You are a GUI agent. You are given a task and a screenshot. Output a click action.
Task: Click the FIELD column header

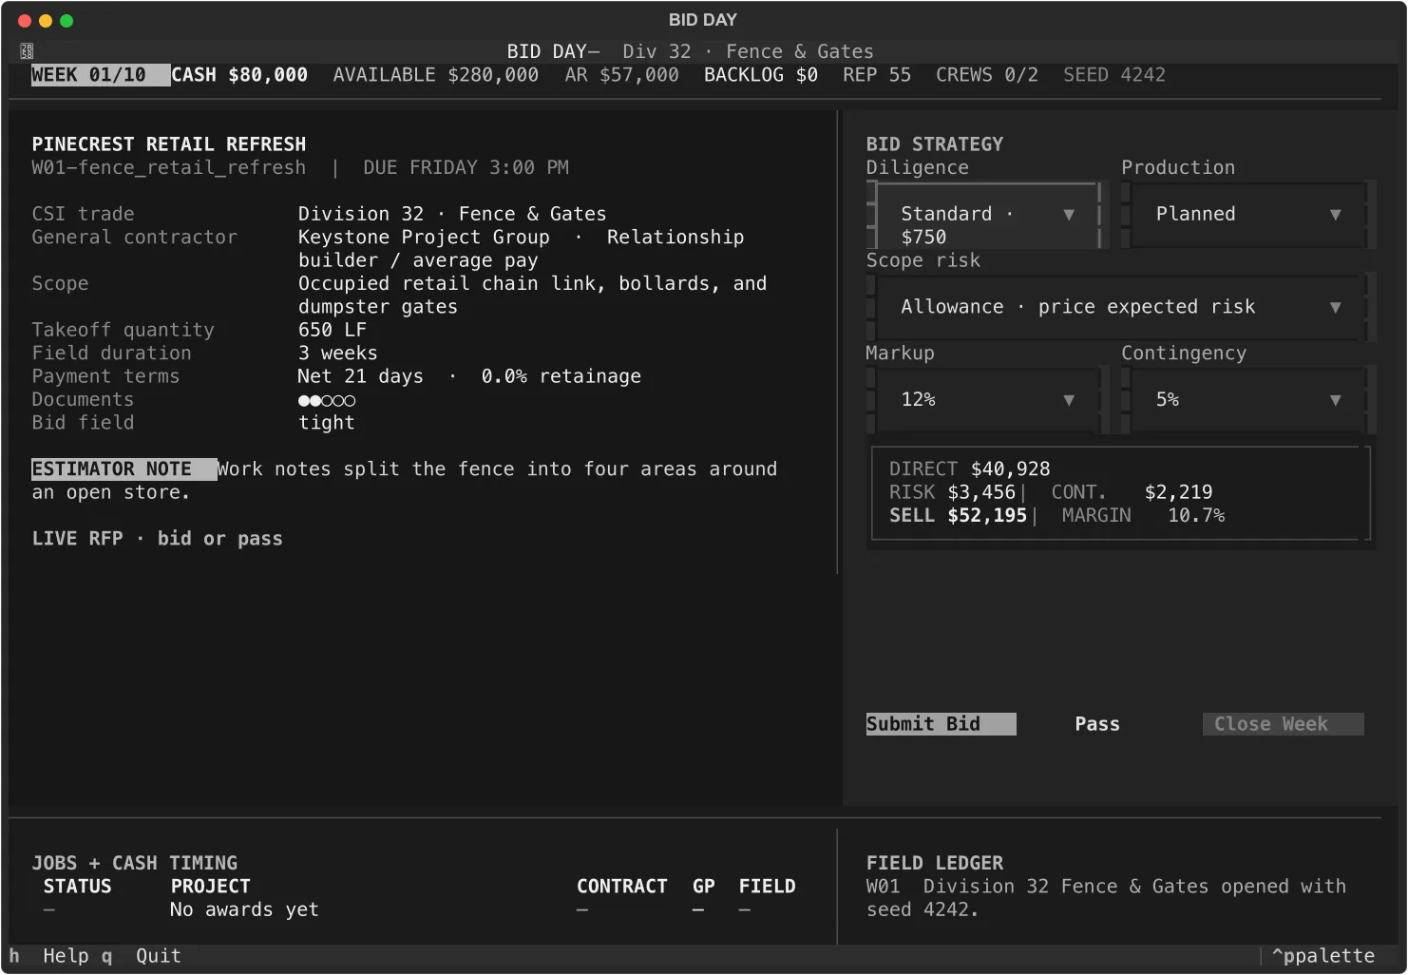tap(768, 887)
